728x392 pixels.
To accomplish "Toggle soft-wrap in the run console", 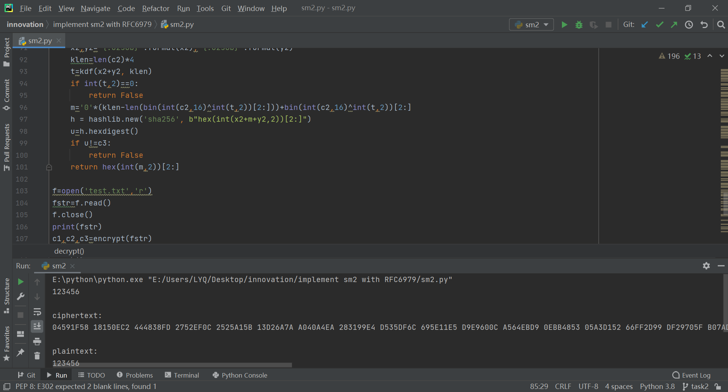I will pos(37,312).
